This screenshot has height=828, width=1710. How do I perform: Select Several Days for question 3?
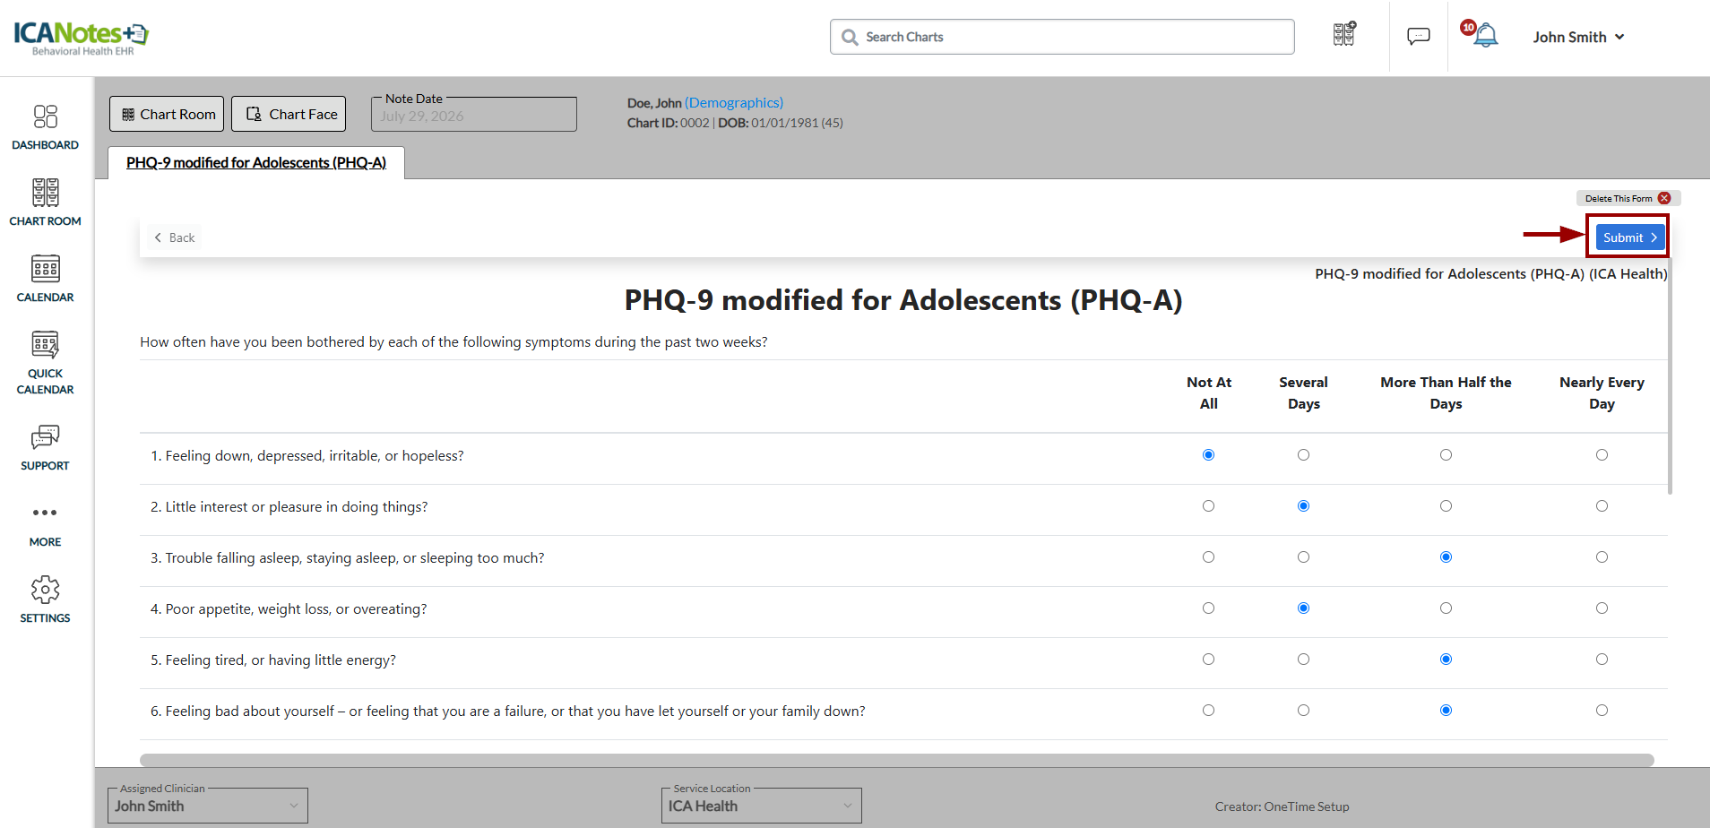[1303, 557]
